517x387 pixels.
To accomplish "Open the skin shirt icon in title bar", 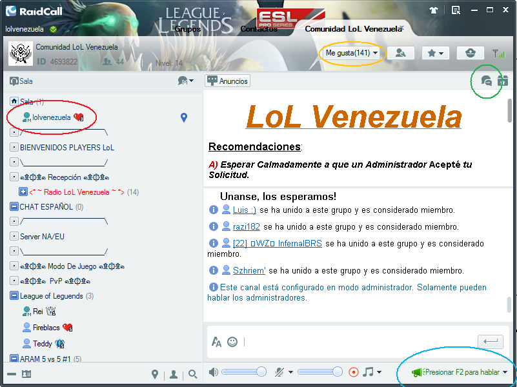I will coord(434,10).
